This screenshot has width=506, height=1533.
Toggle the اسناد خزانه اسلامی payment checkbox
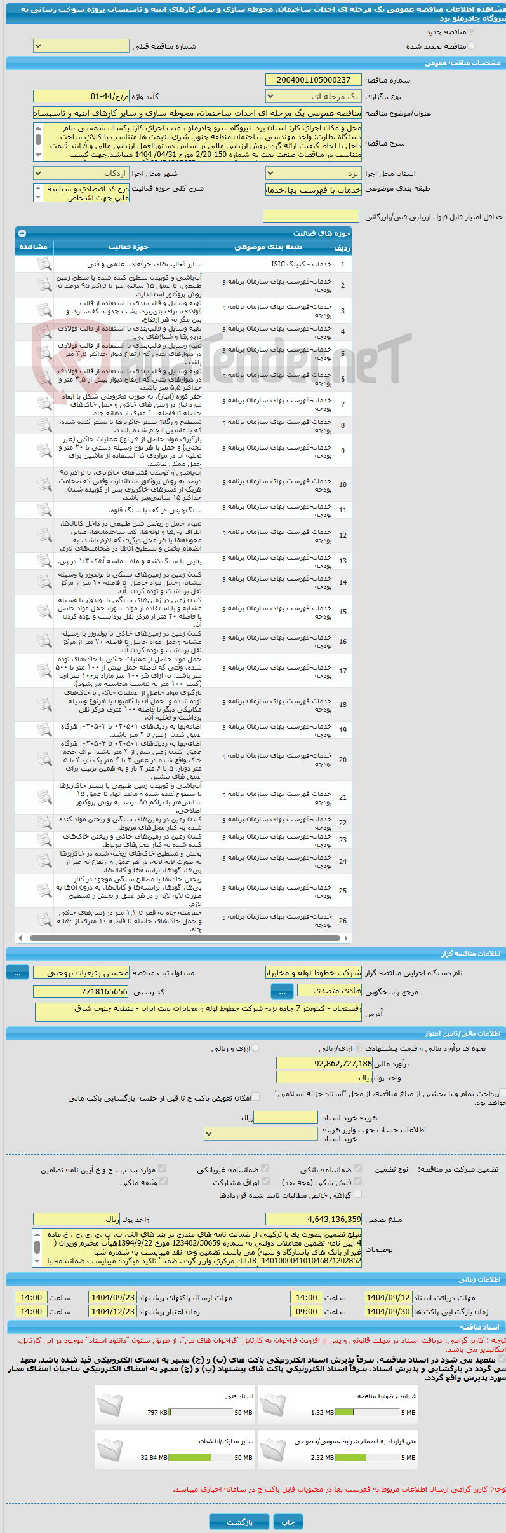tap(502, 1092)
